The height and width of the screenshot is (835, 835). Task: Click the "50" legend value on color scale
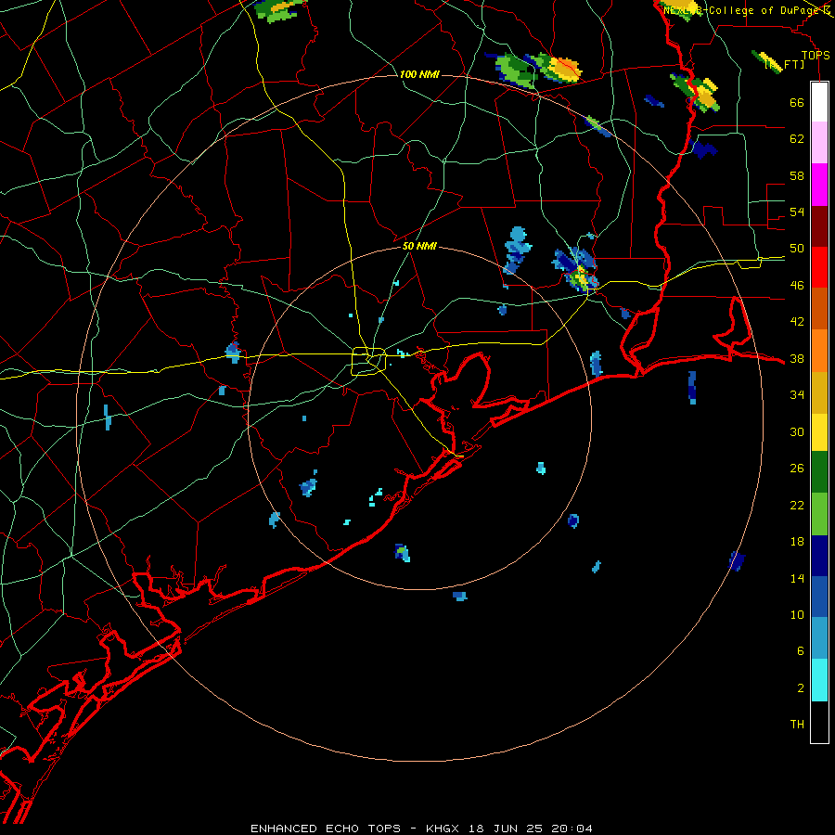point(797,249)
